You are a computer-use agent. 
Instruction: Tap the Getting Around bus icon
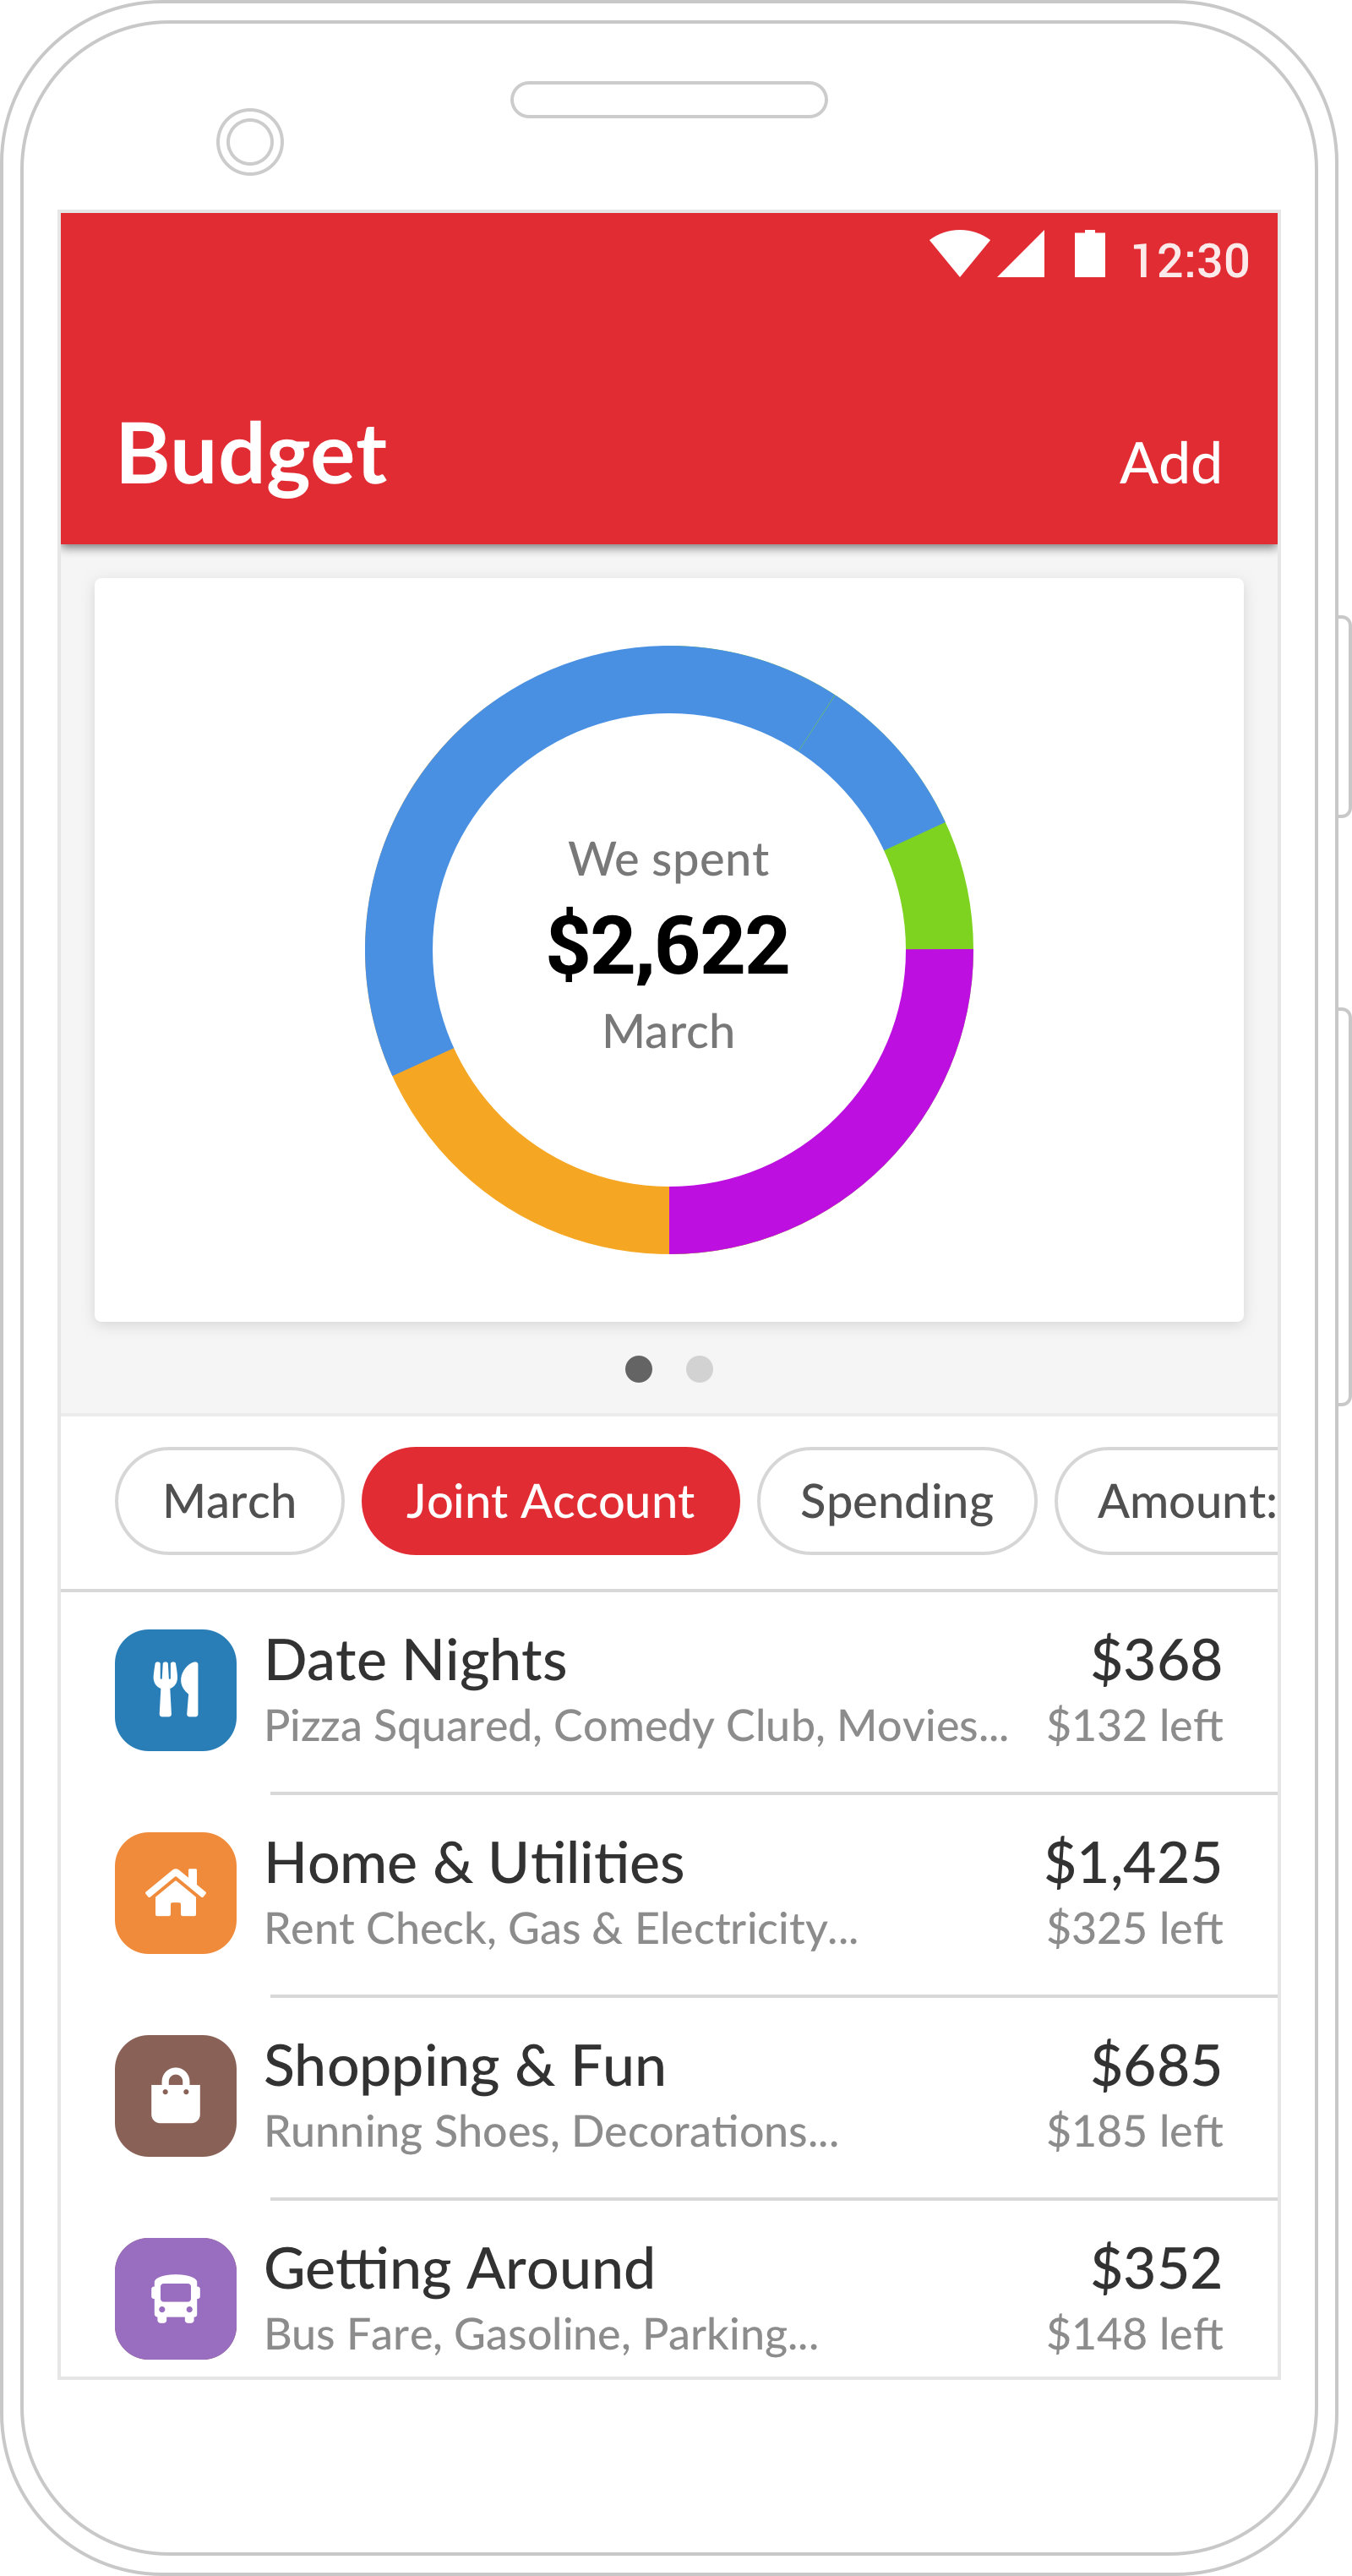176,2298
